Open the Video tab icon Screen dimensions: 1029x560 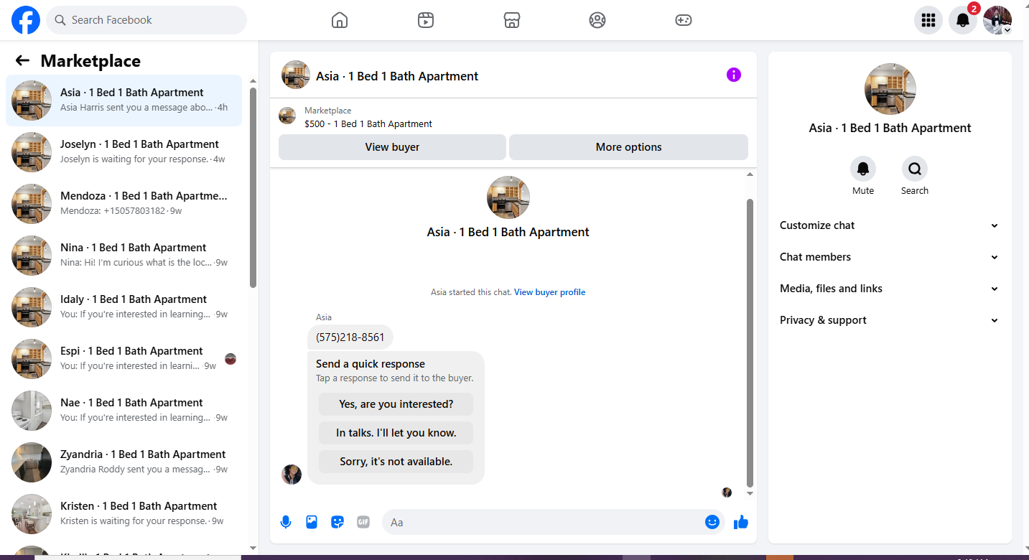[x=426, y=20]
